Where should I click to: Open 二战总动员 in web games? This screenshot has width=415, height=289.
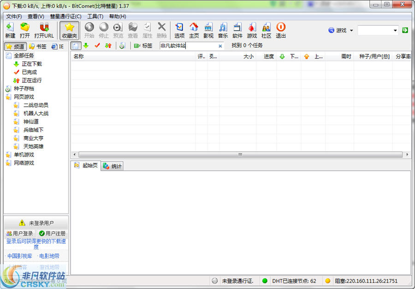point(36,105)
